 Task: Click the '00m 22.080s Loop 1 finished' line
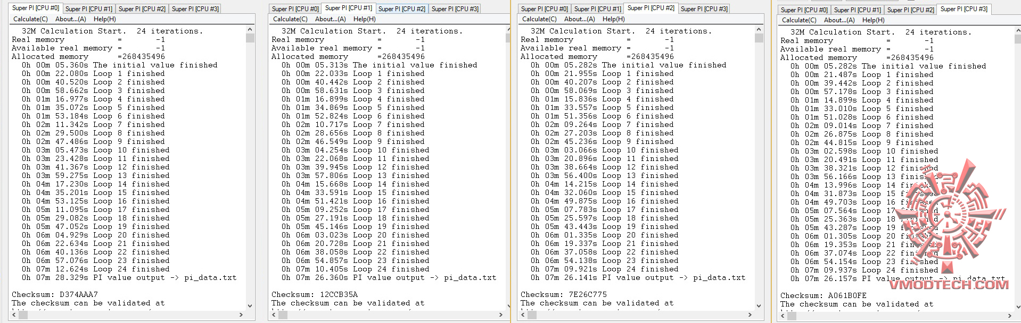[93, 74]
